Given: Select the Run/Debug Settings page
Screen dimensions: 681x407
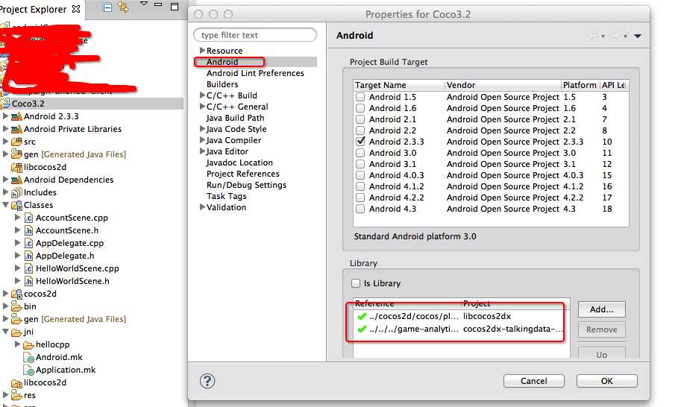Looking at the screenshot, I should pos(246,185).
